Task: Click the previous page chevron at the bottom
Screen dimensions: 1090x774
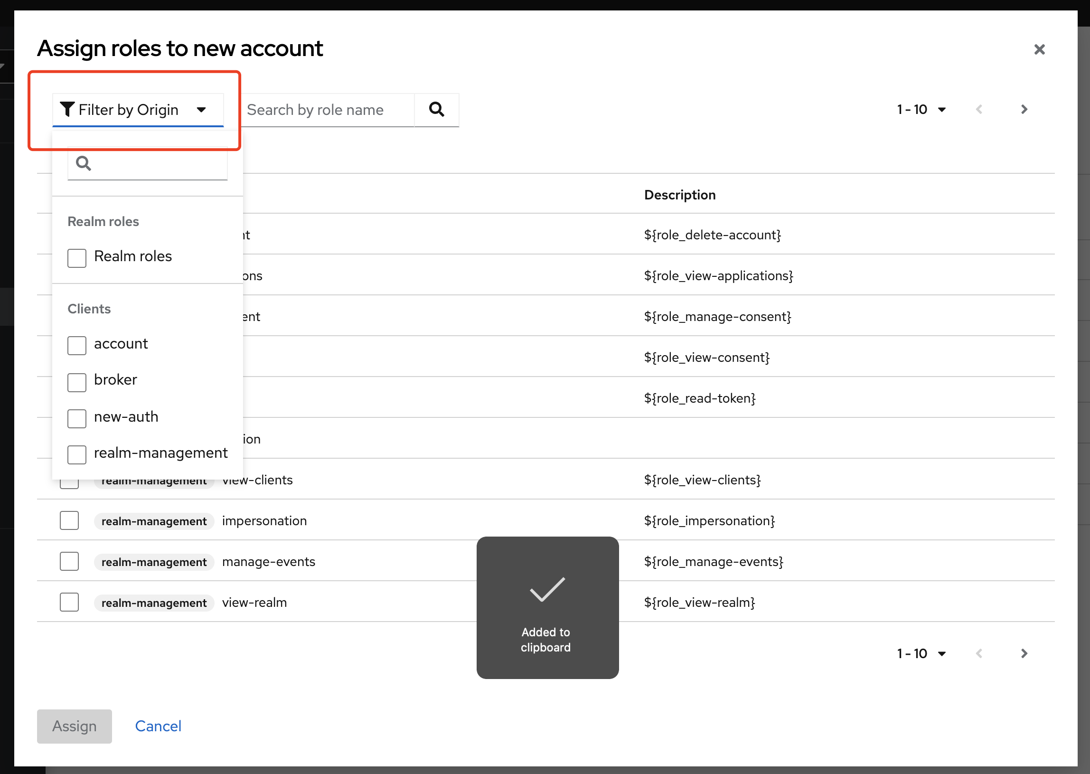Action: pos(979,653)
